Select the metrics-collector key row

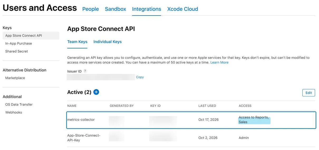pyautogui.click(x=191, y=120)
